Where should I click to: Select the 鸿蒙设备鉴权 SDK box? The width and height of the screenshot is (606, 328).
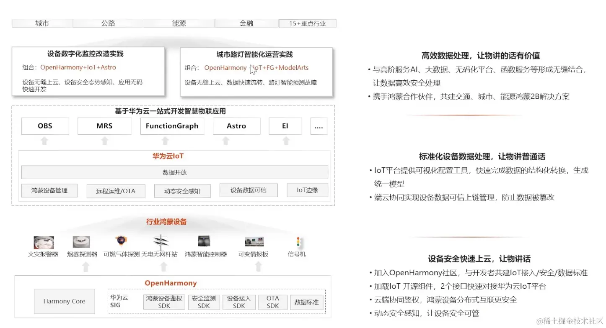pyautogui.click(x=164, y=302)
